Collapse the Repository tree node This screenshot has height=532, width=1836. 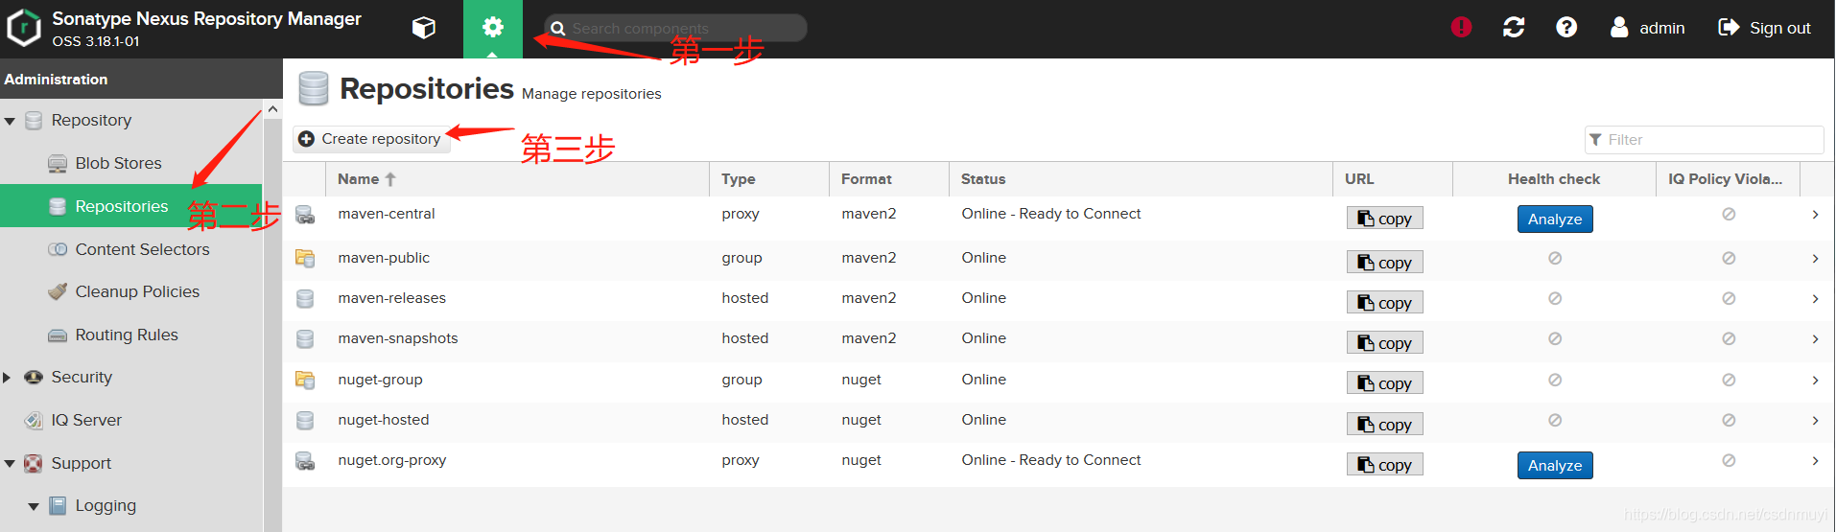pos(10,122)
